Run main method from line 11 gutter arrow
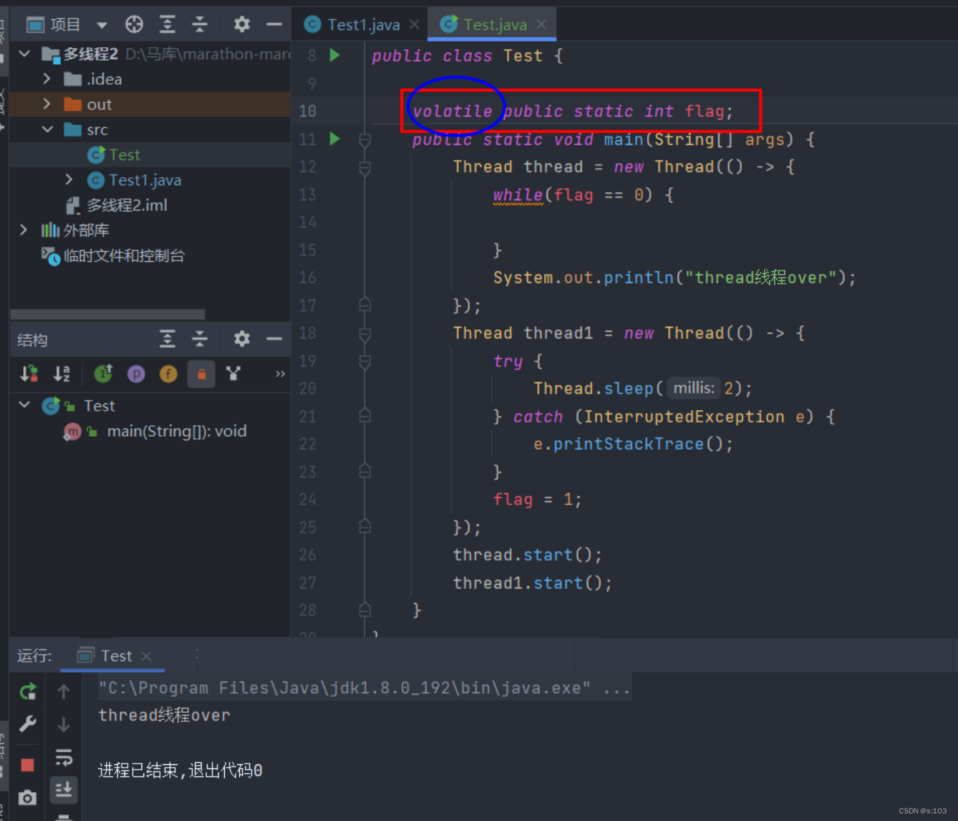Screen dimensions: 958x821 point(335,139)
